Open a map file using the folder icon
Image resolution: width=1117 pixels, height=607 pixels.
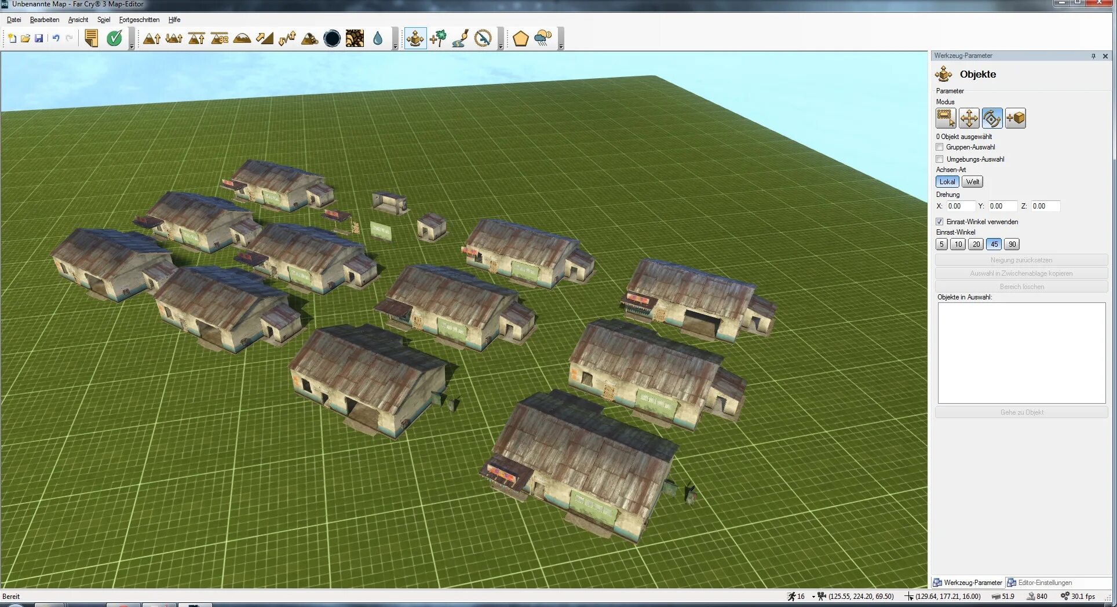point(25,38)
